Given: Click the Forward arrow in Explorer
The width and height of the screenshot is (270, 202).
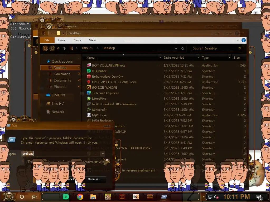Looking at the screenshot, I should (52, 48).
